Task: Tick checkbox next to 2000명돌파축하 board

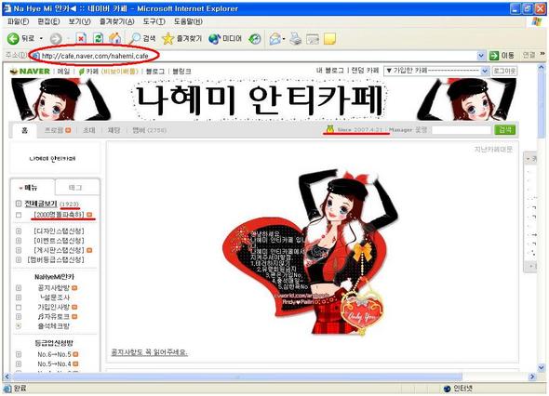Action: [x=19, y=215]
